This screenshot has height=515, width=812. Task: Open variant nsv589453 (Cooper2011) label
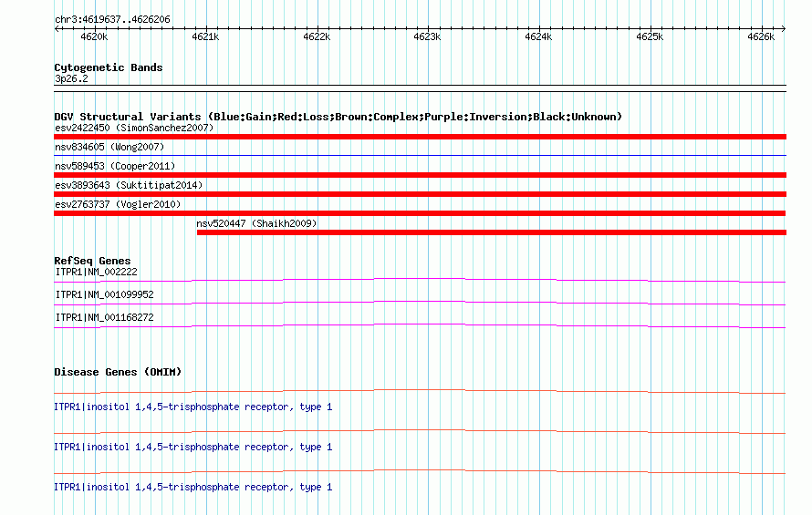[x=115, y=166]
